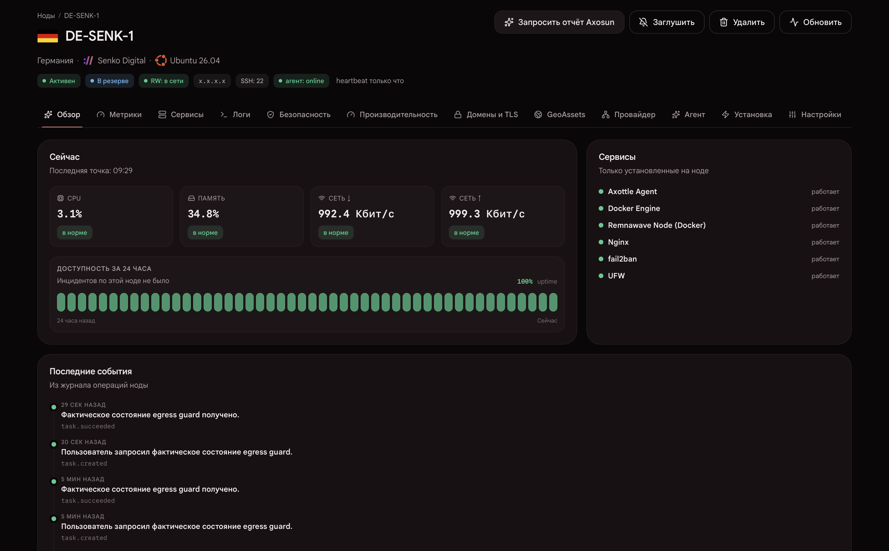
Task: Click the German flag icon
Action: point(48,36)
